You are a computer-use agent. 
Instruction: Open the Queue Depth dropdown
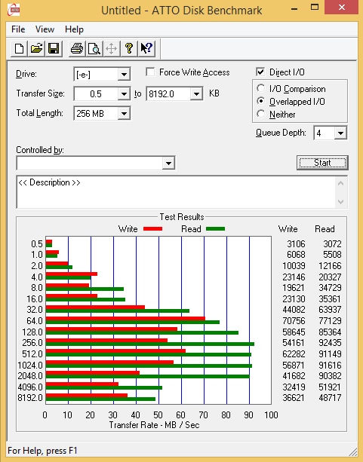point(340,133)
